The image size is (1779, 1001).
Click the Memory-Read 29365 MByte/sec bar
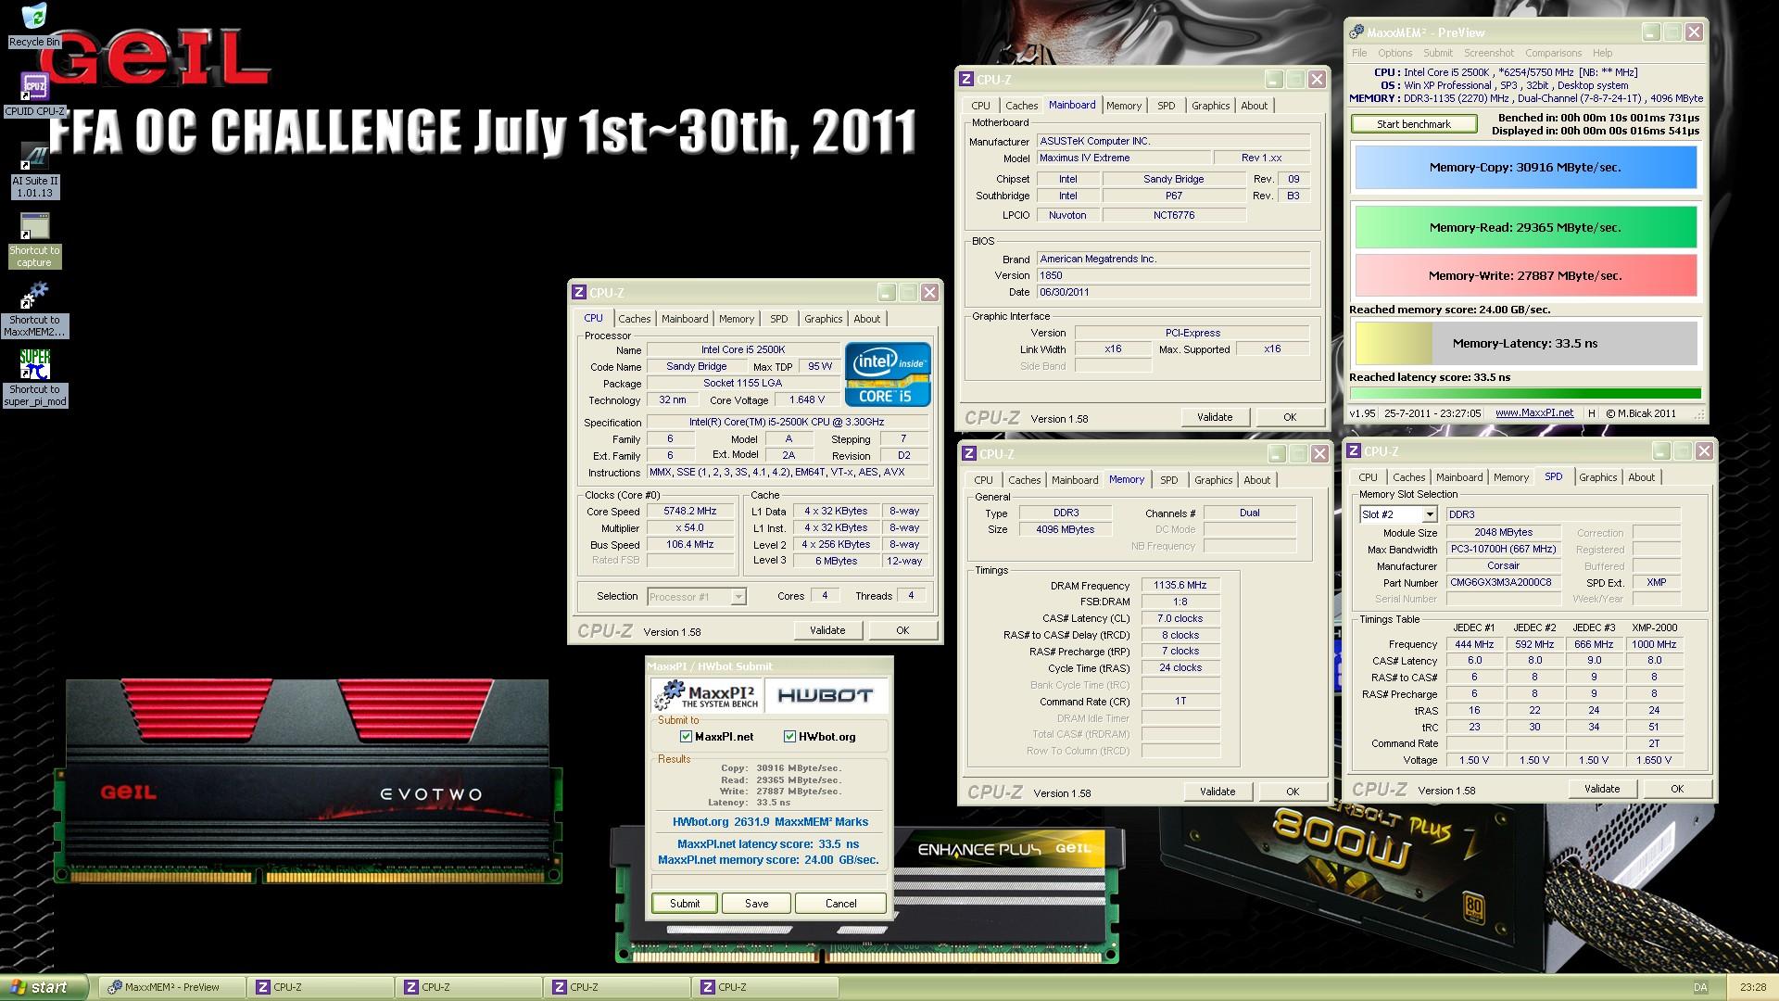click(x=1525, y=227)
